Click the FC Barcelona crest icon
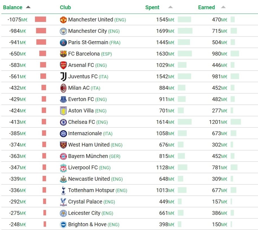Screen dimensions: 258x230 click(x=63, y=54)
